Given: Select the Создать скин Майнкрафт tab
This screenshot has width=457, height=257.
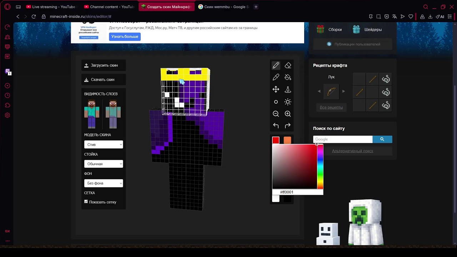Looking at the screenshot, I should tap(167, 7).
